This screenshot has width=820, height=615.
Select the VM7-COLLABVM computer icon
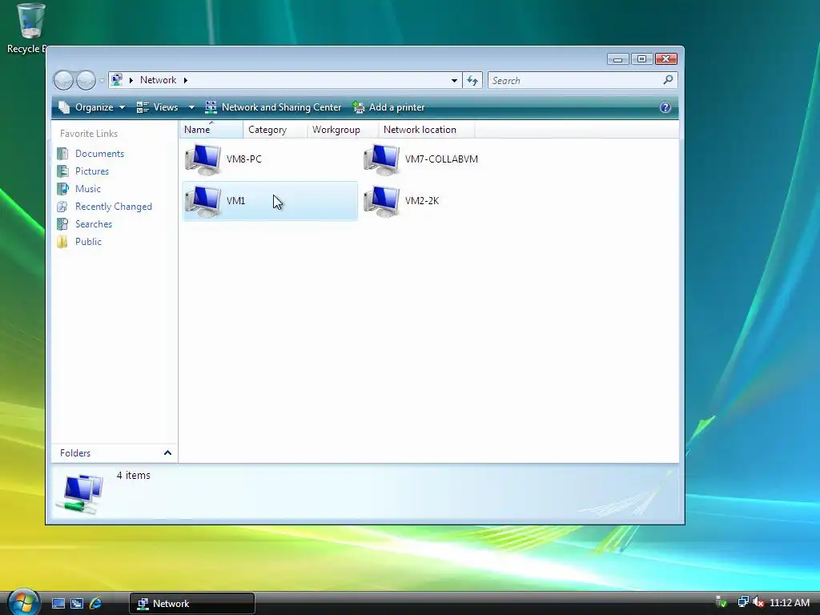click(382, 159)
